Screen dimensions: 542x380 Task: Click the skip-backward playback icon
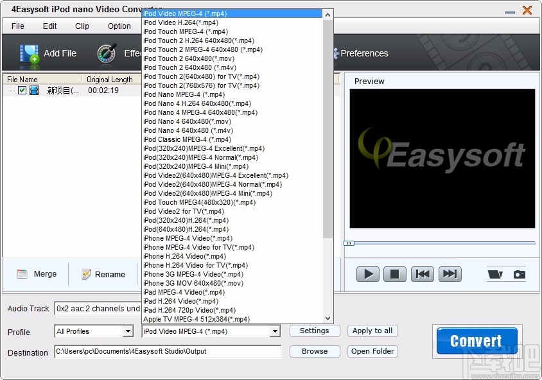click(423, 274)
